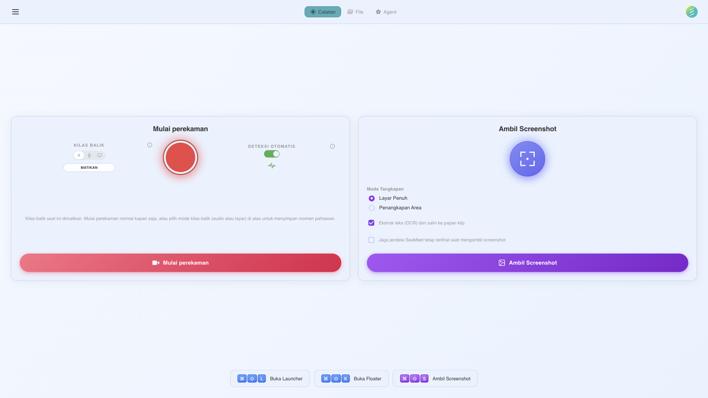Select the Layar Penuh capture mode
Image resolution: width=708 pixels, height=398 pixels.
371,198
